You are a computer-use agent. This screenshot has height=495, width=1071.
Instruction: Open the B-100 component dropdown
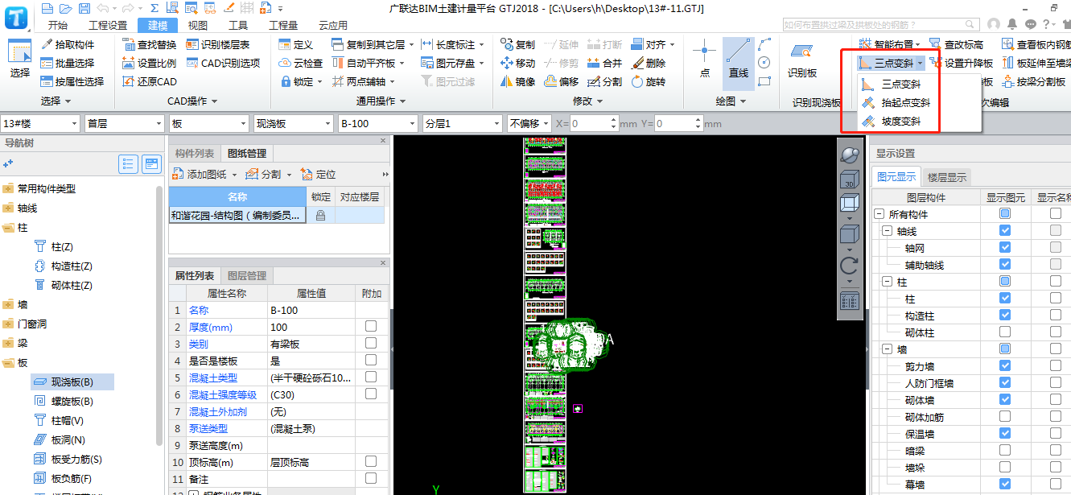coord(377,124)
